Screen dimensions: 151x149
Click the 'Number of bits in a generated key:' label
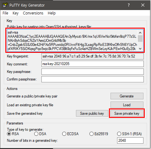32,141
